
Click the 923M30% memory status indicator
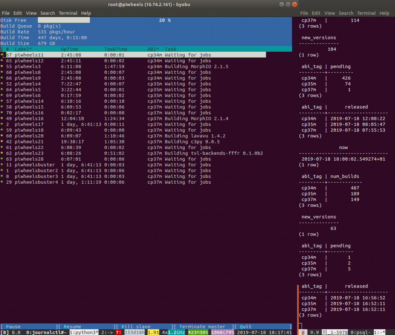198,332
